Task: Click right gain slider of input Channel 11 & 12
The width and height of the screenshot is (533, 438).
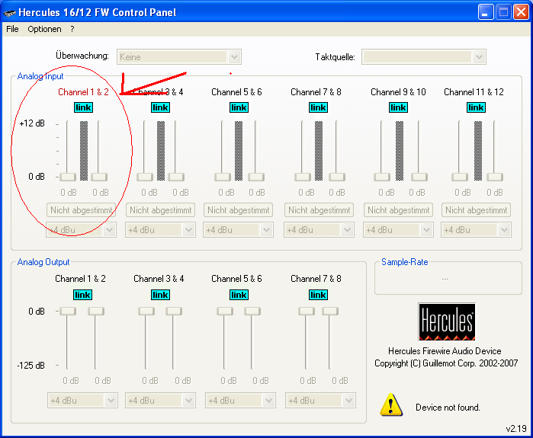Action: pos(495,177)
